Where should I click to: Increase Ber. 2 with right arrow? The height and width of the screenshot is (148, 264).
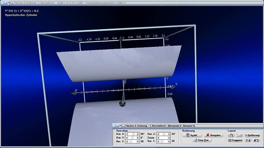point(138,141)
